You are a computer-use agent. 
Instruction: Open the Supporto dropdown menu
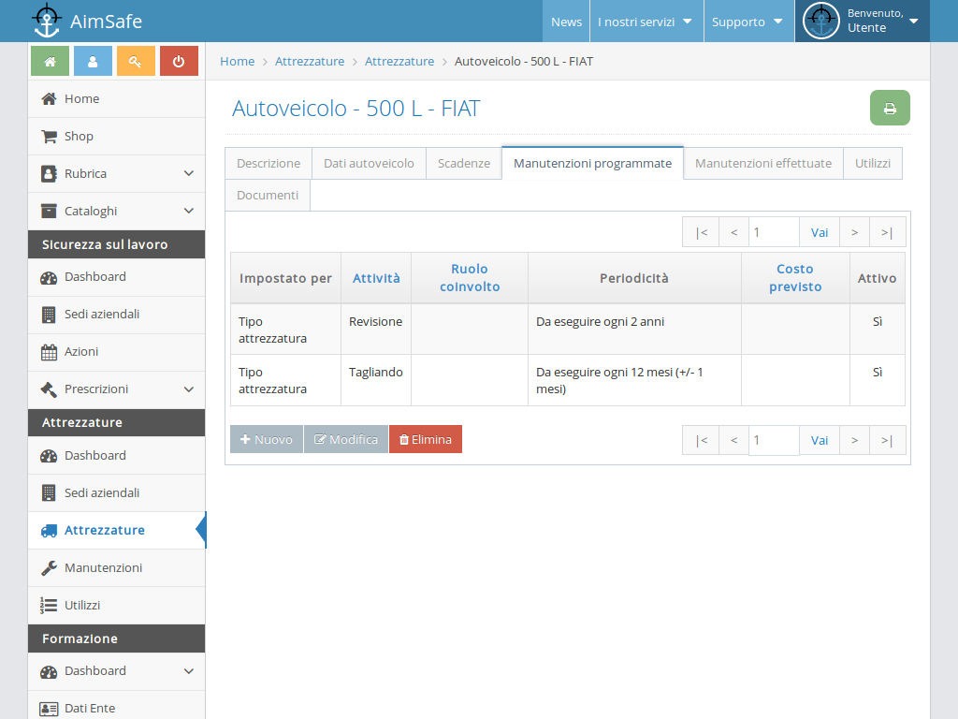pos(749,22)
